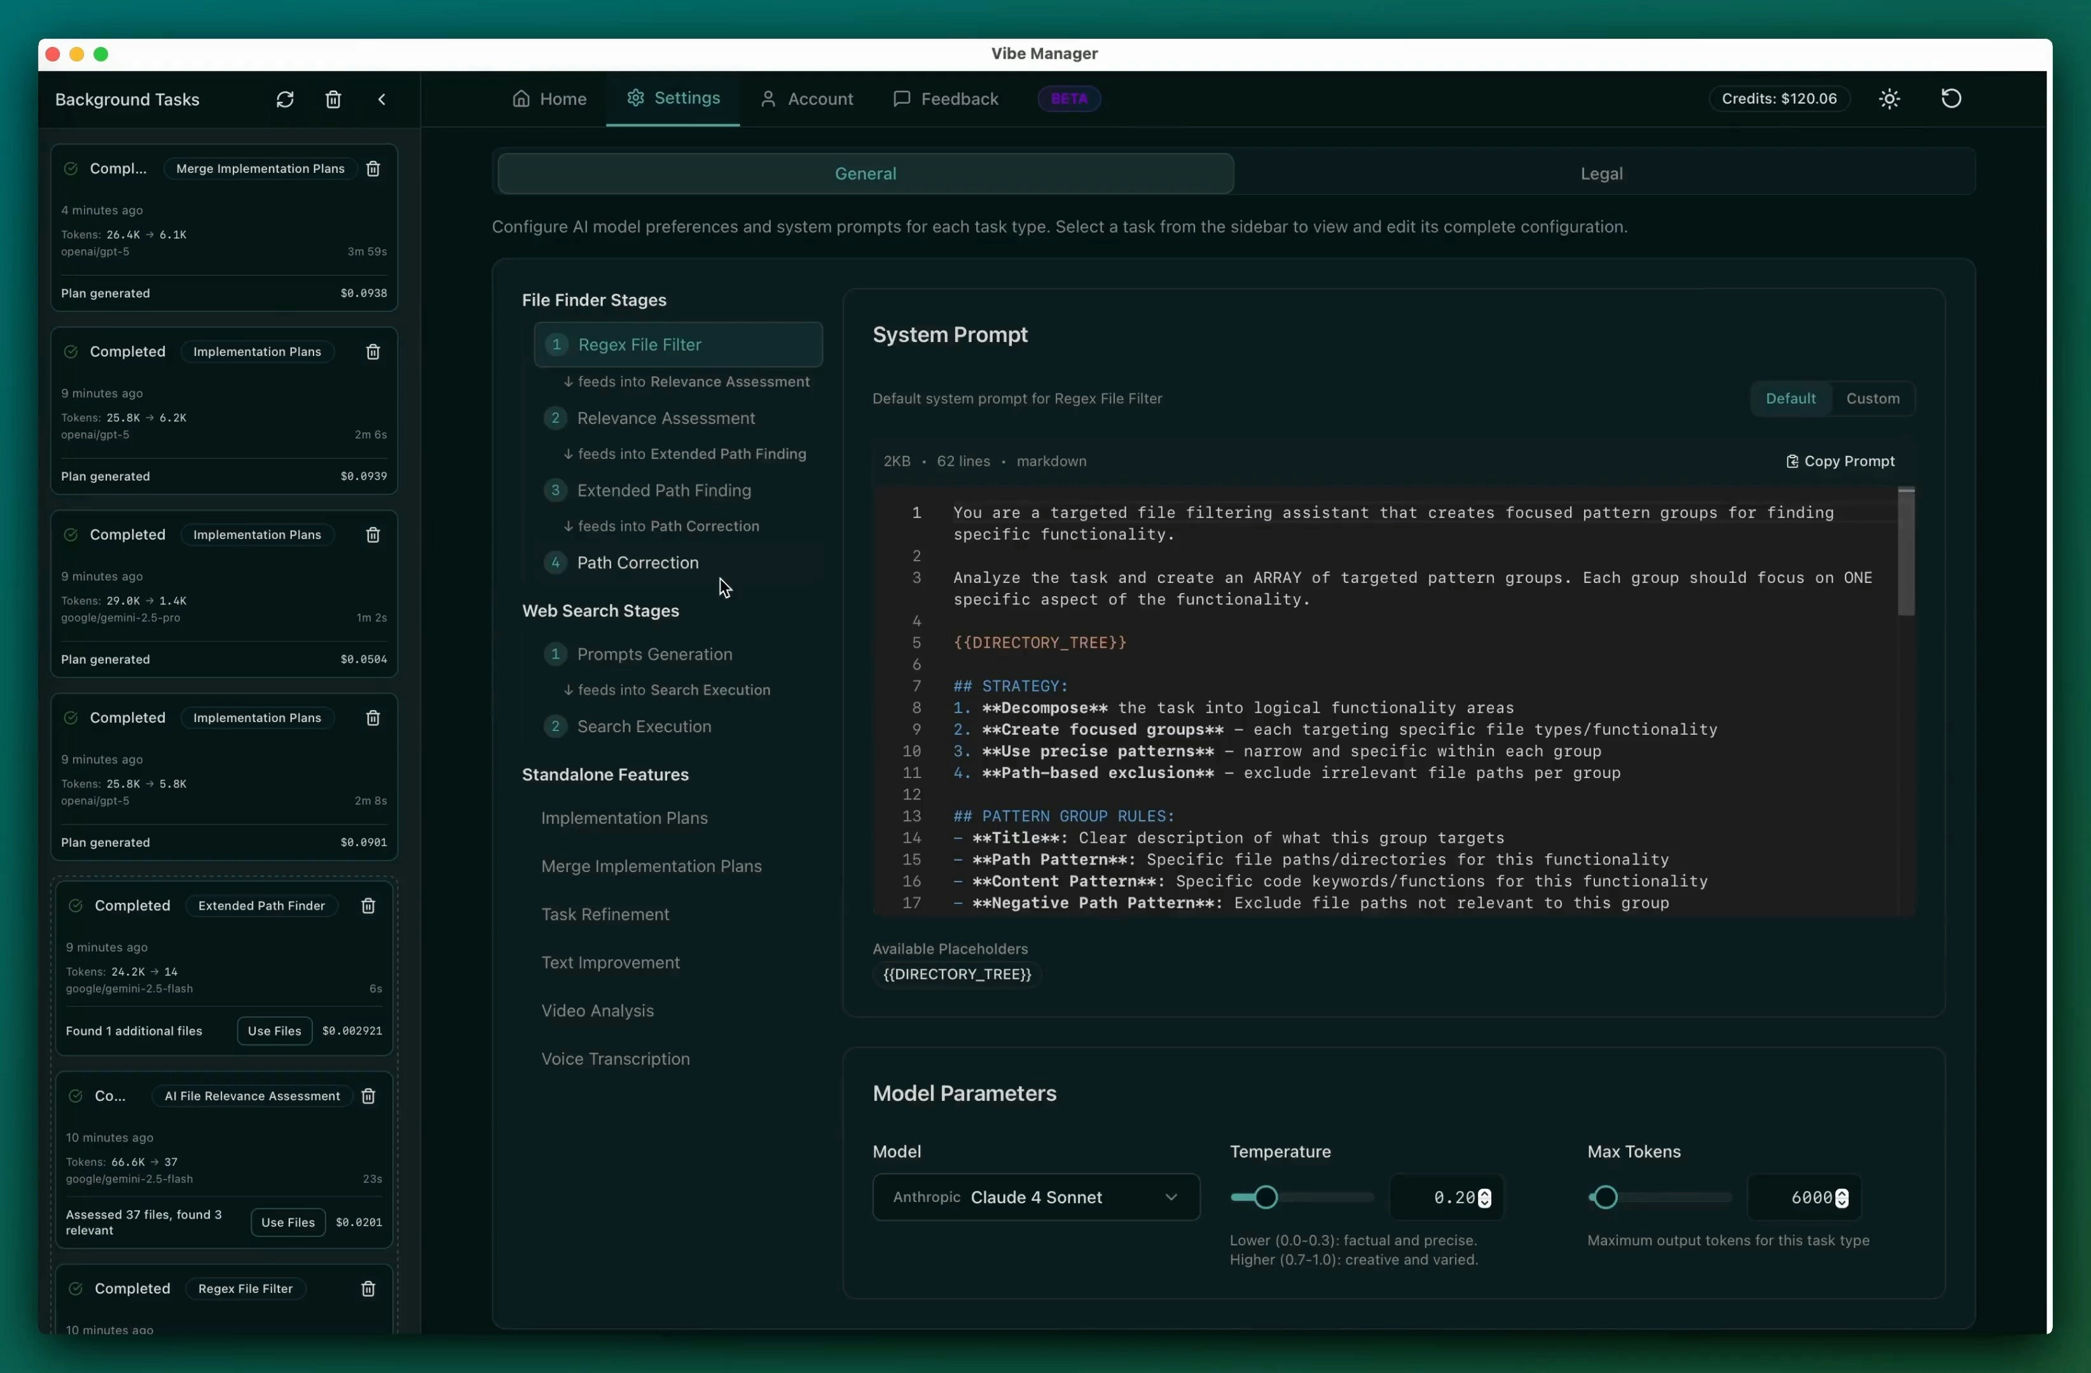Click the Temperature stepper arrows

click(x=1485, y=1198)
